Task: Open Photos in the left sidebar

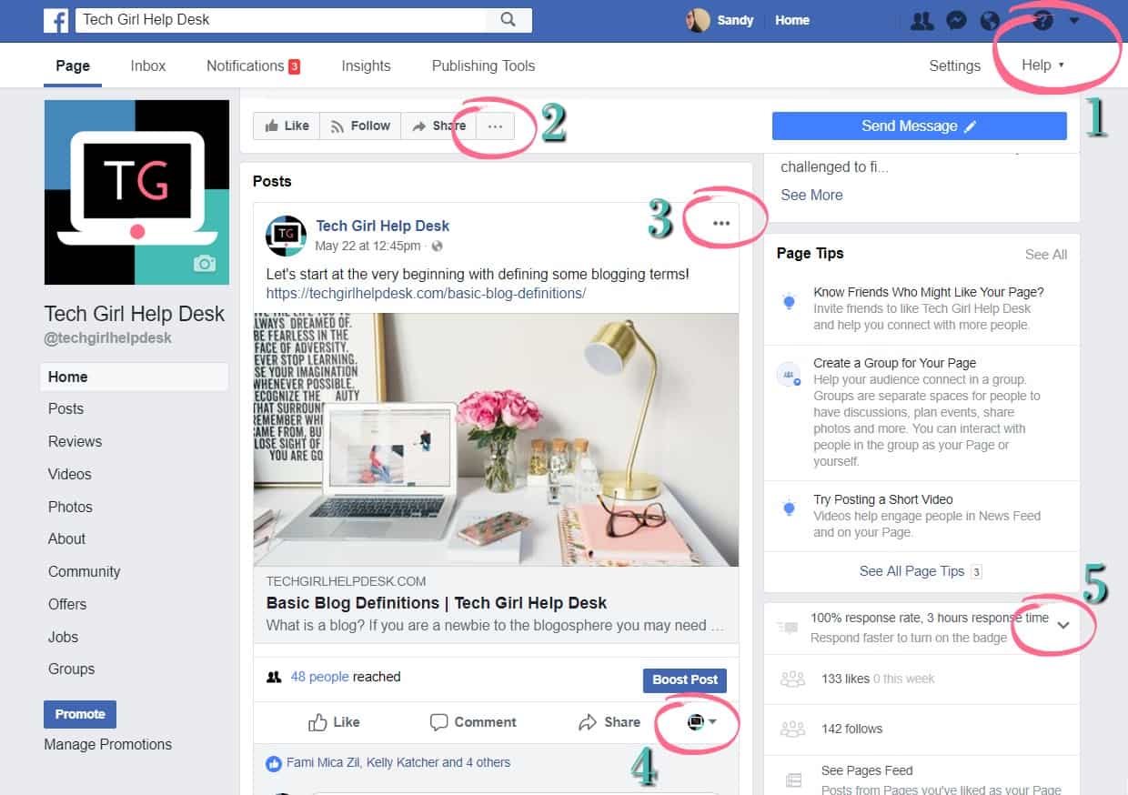Action: click(x=70, y=507)
